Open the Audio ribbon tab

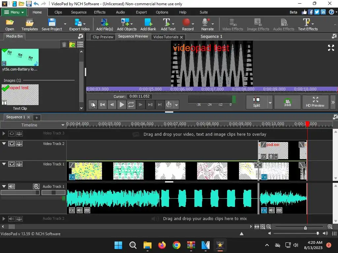pos(120,12)
